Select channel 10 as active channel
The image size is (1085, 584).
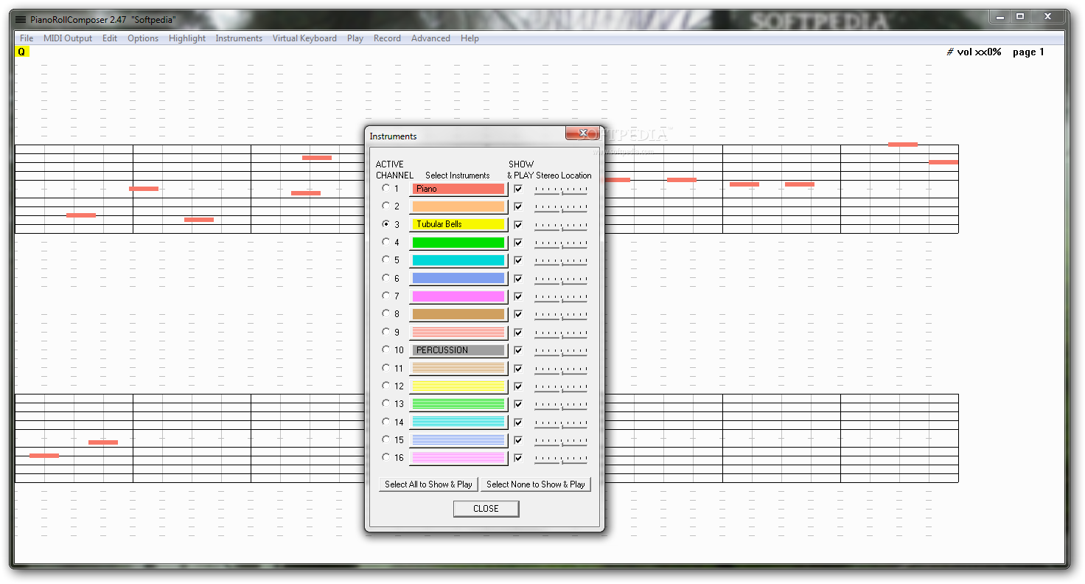click(x=385, y=350)
